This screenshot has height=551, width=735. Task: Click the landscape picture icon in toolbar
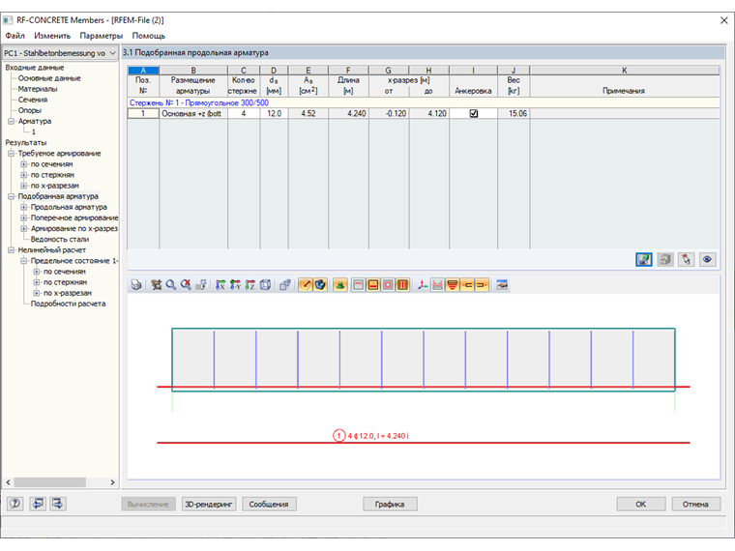pyautogui.click(x=502, y=285)
